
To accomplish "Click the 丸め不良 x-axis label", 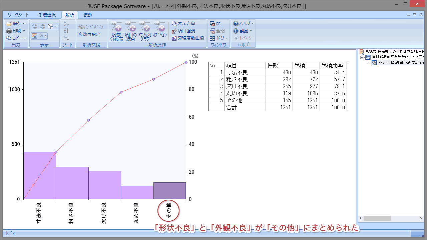I will pyautogui.click(x=136, y=213).
